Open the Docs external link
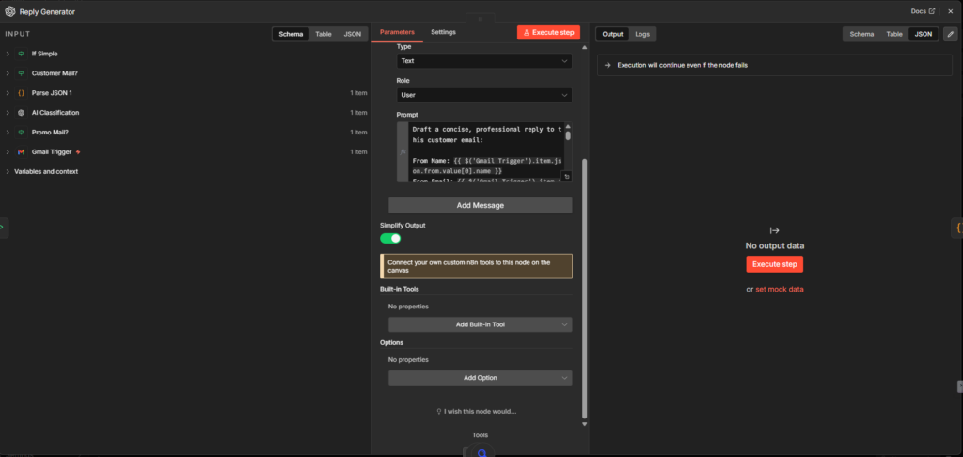The width and height of the screenshot is (963, 457). coord(924,11)
